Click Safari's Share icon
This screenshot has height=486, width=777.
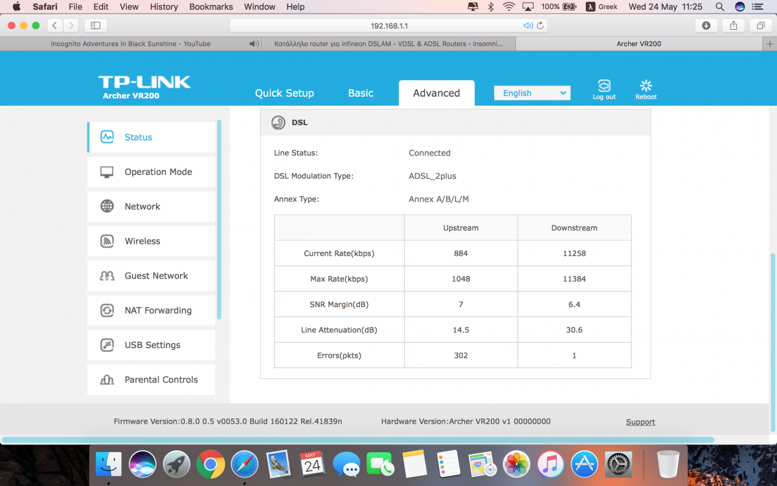click(x=734, y=25)
